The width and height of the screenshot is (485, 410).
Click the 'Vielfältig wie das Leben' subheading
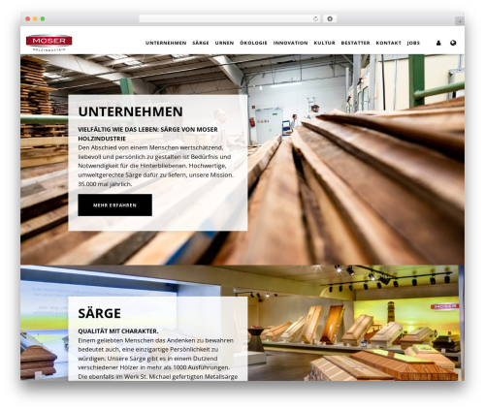click(147, 134)
